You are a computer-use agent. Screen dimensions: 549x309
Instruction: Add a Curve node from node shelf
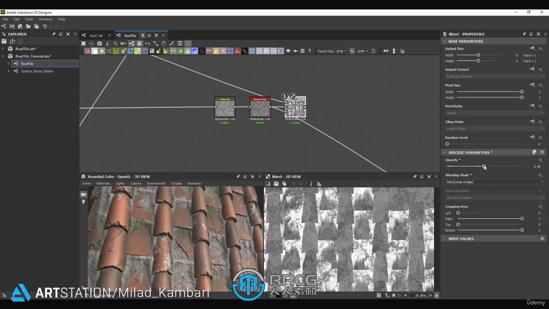click(x=116, y=51)
